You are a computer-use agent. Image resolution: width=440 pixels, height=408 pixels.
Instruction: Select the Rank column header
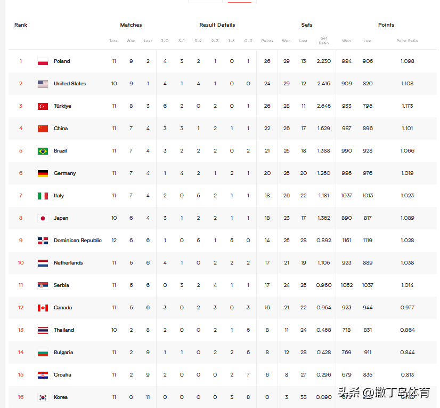21,25
